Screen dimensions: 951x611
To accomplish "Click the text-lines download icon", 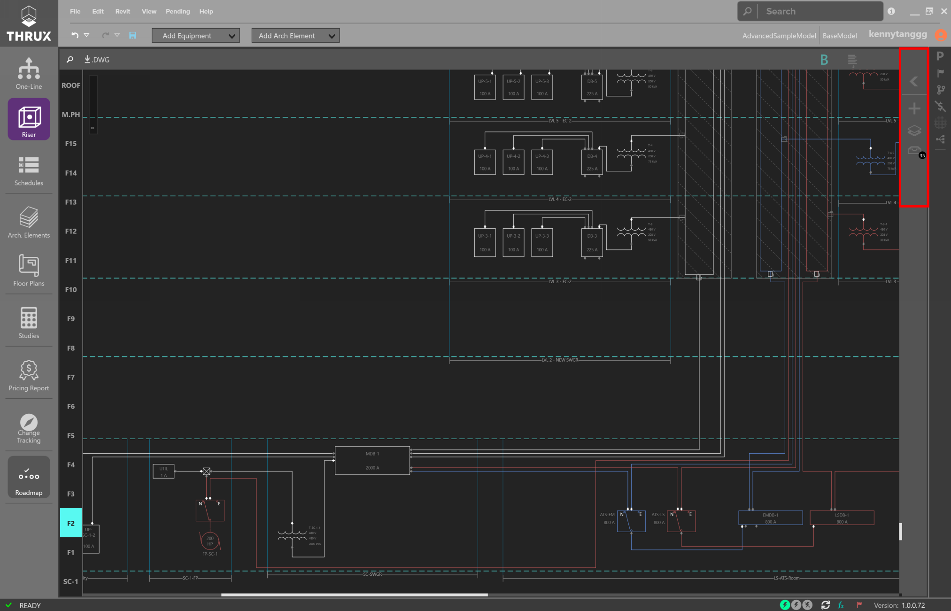I will pyautogui.click(x=852, y=60).
